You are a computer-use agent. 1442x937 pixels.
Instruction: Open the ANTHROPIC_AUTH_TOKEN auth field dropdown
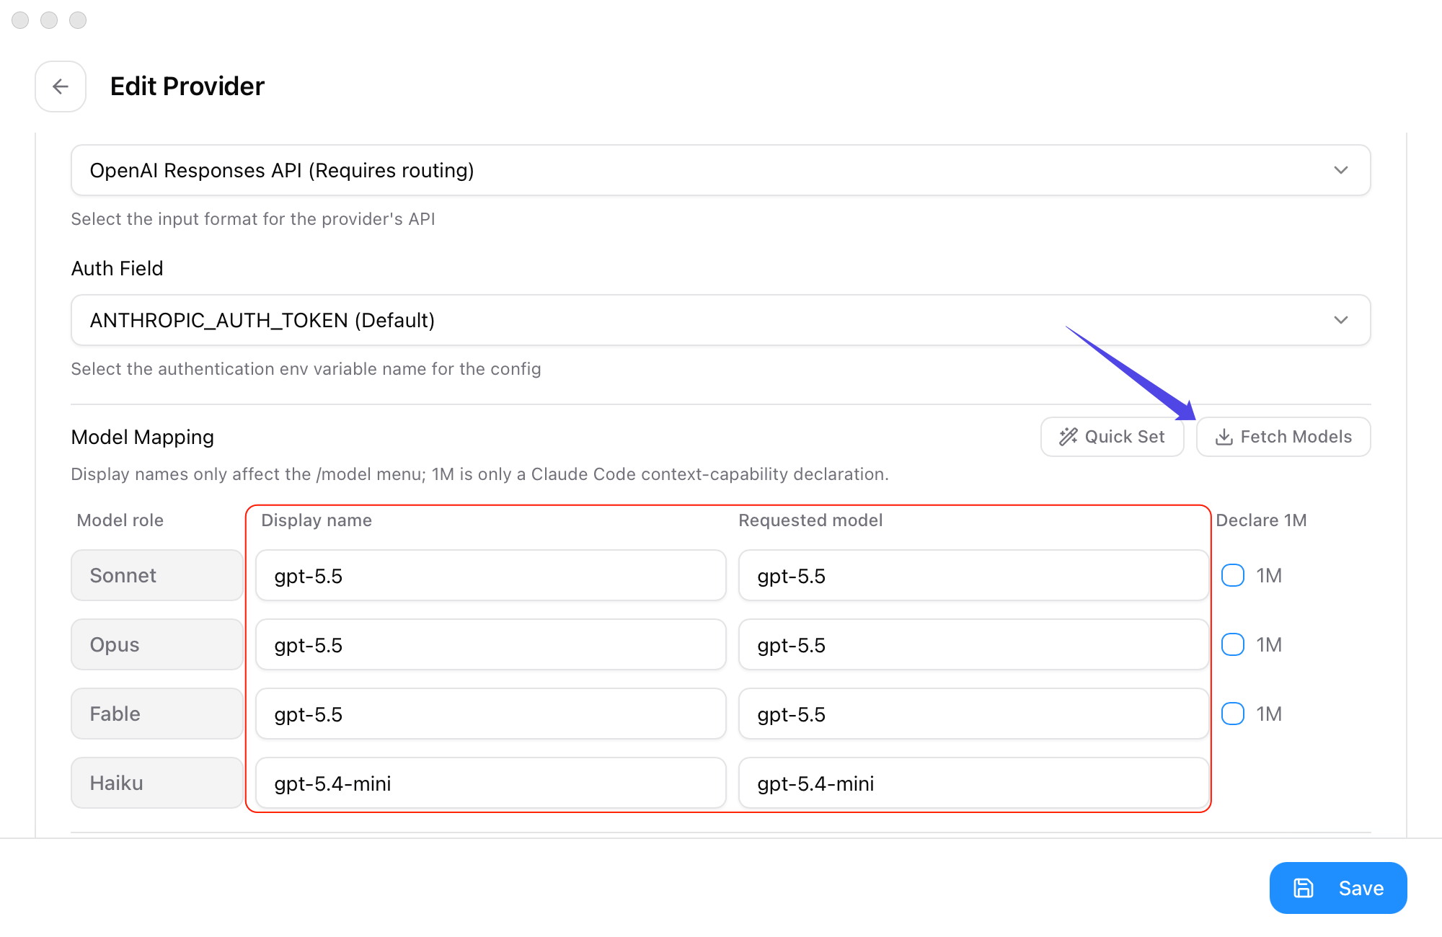pos(720,320)
